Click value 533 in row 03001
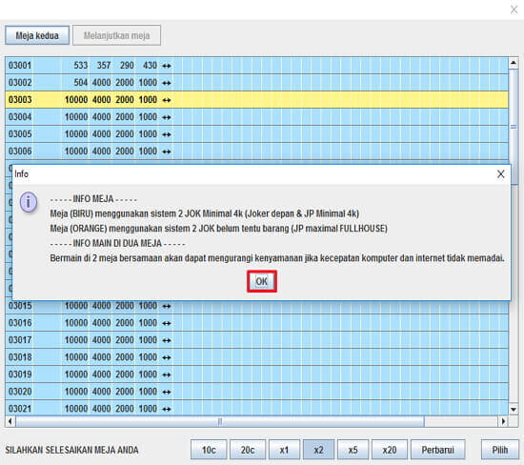This screenshot has height=465, width=524. click(81, 65)
